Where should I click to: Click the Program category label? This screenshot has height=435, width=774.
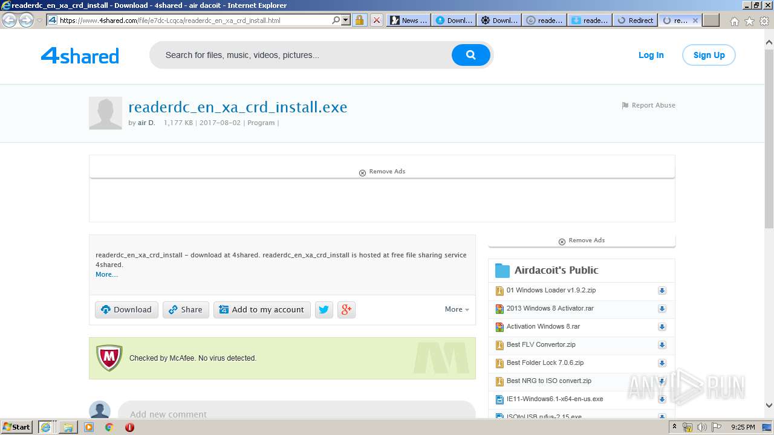pos(261,123)
